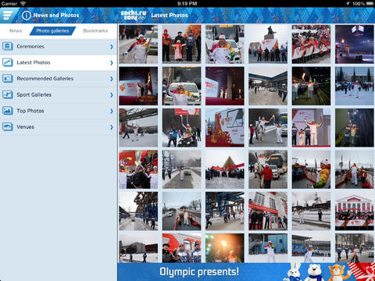Click the Recommended Galleries icon

click(x=8, y=78)
